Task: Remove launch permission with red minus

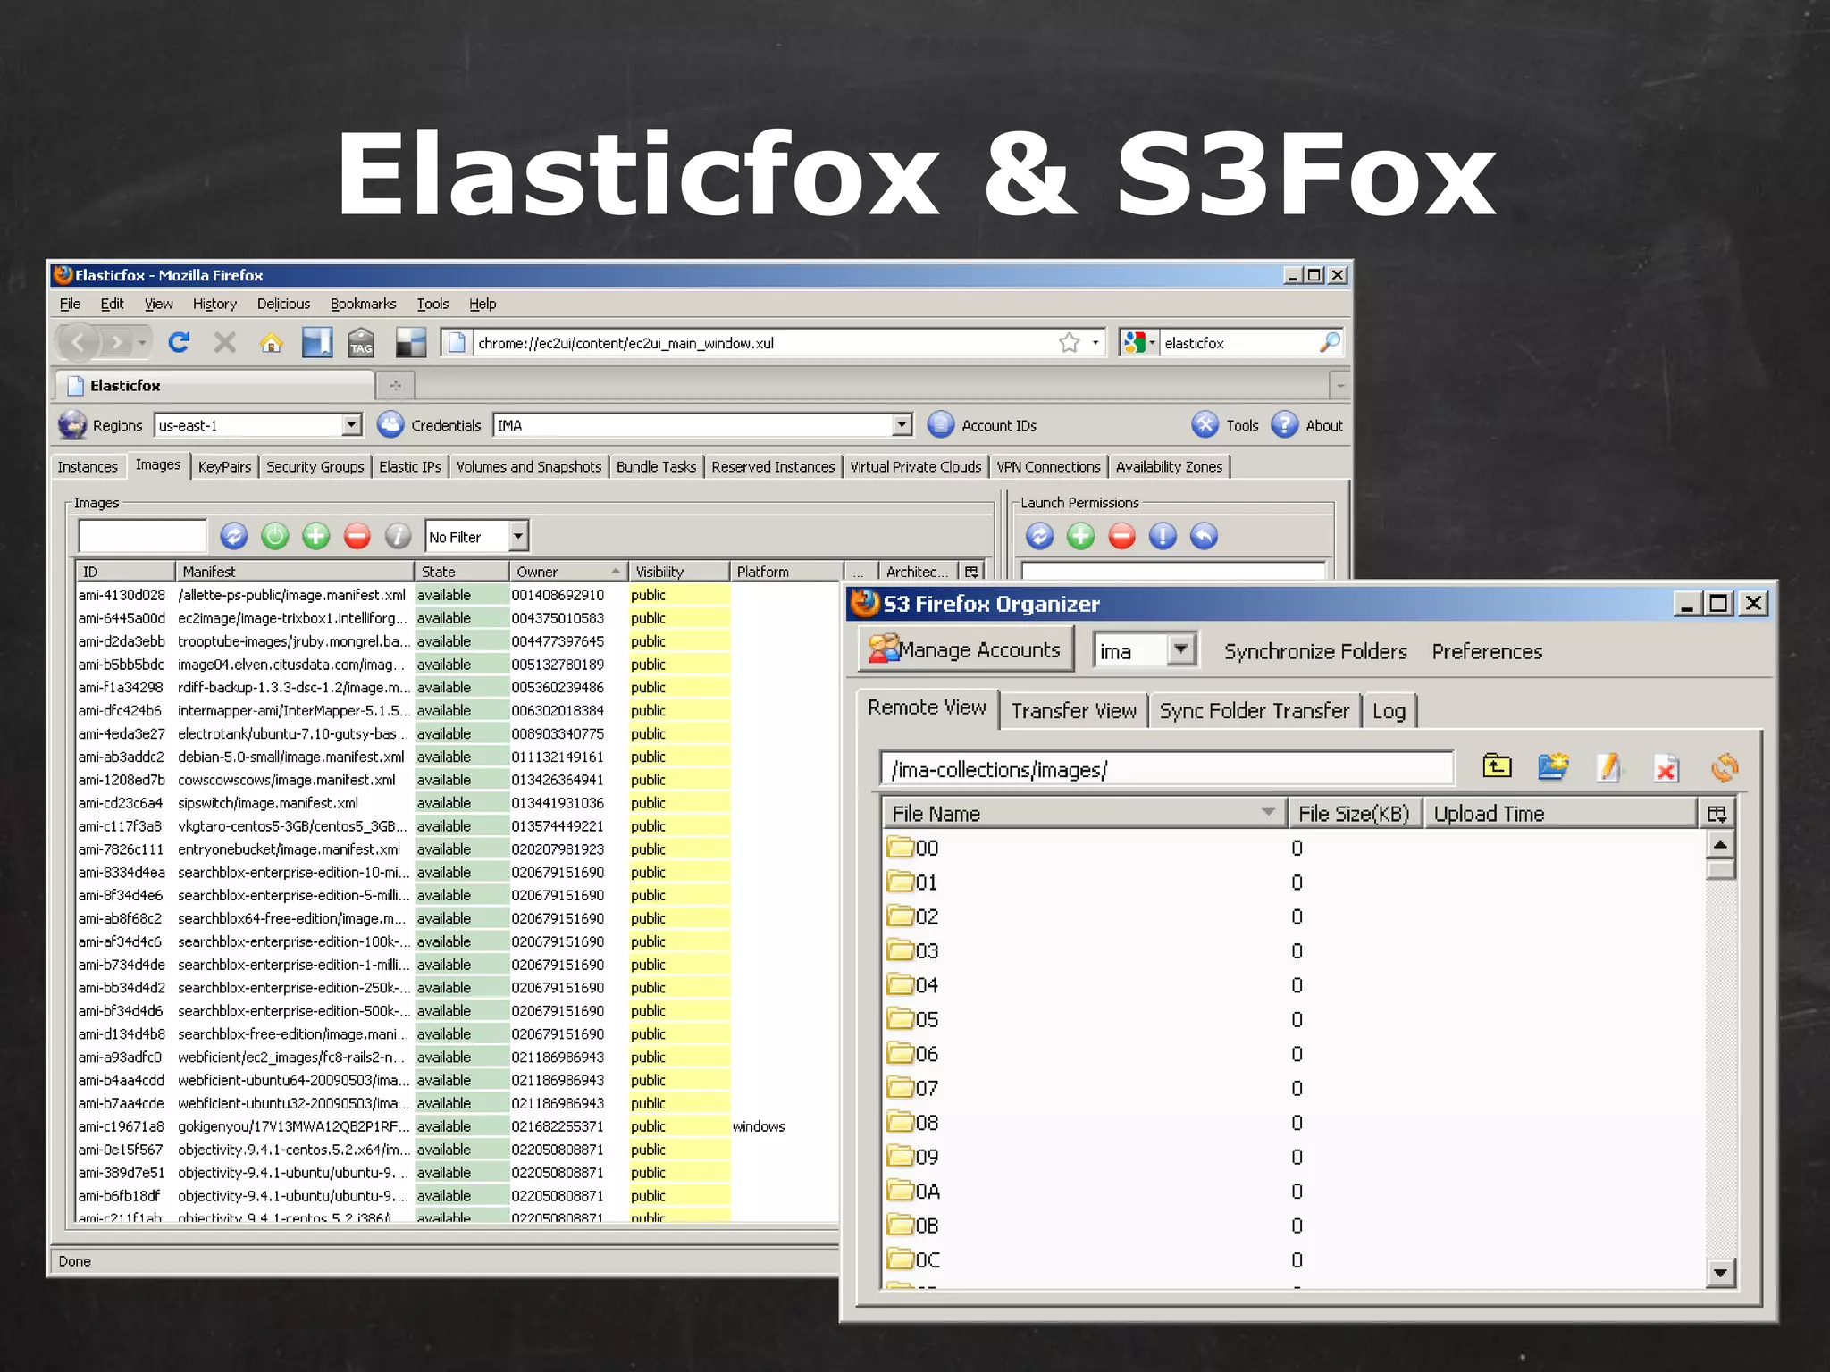Action: (x=1121, y=536)
